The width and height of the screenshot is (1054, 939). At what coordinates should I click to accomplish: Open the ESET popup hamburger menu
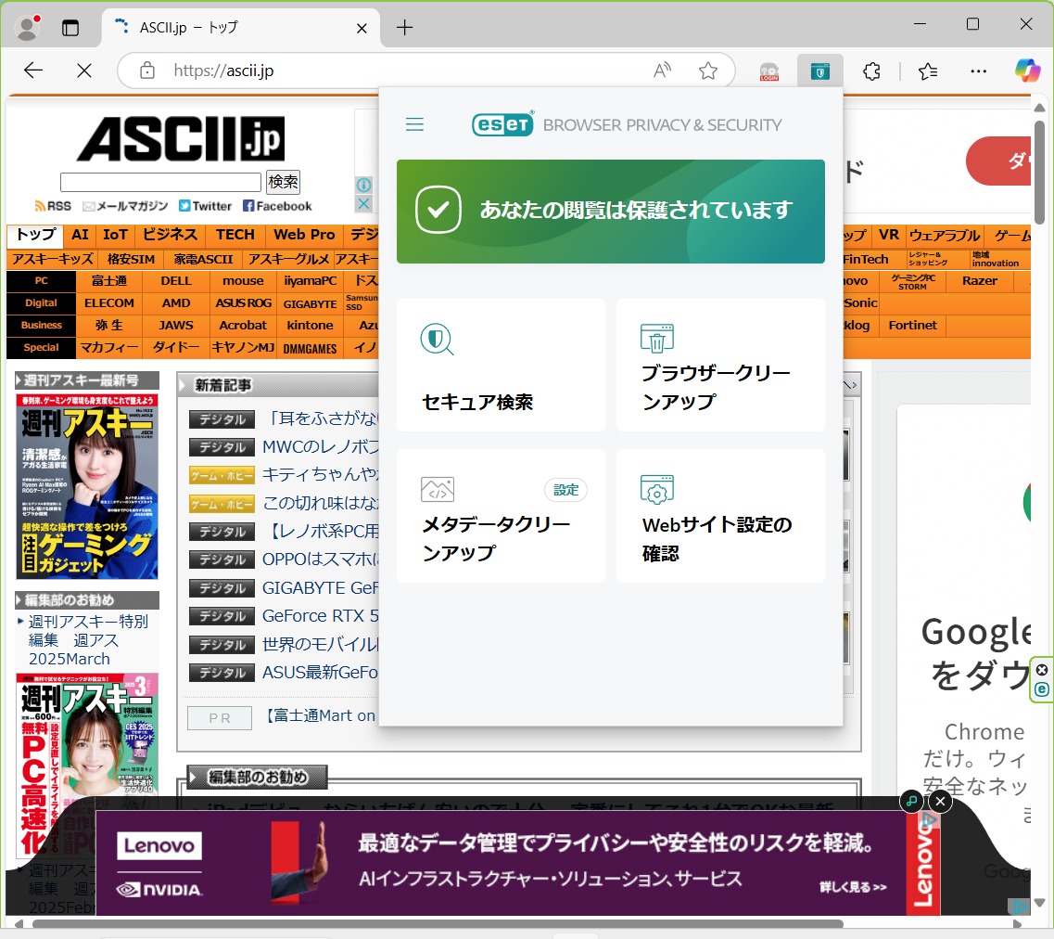click(x=414, y=124)
